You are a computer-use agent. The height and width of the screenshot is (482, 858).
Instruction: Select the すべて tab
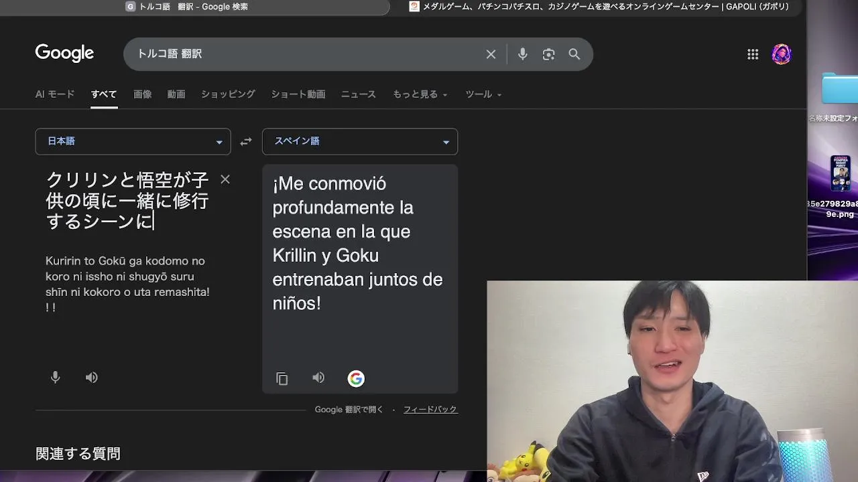[x=104, y=94]
